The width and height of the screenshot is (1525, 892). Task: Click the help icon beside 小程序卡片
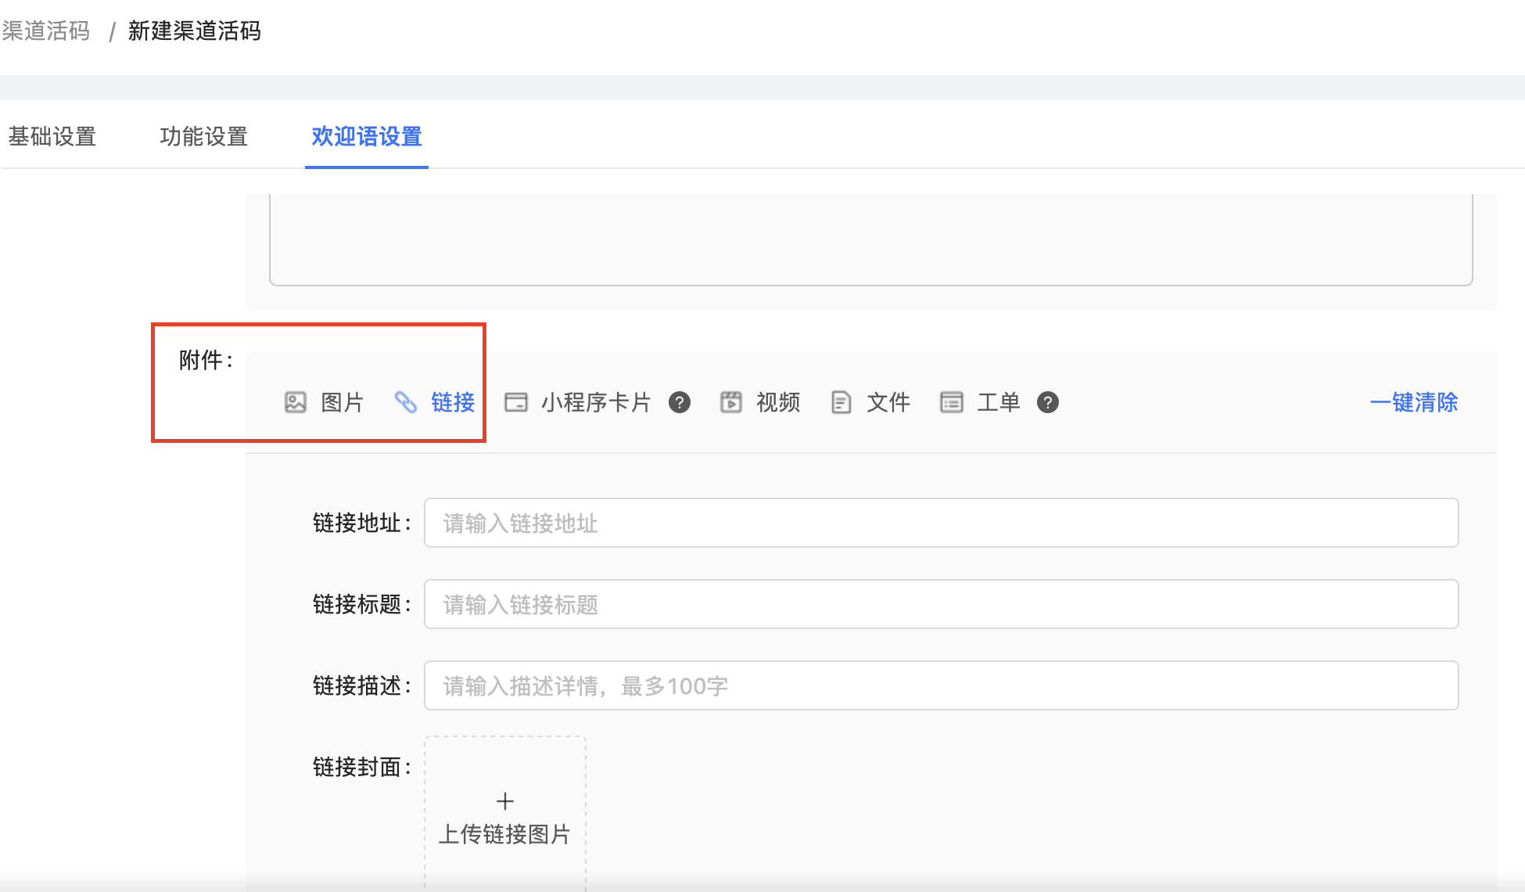click(x=680, y=402)
